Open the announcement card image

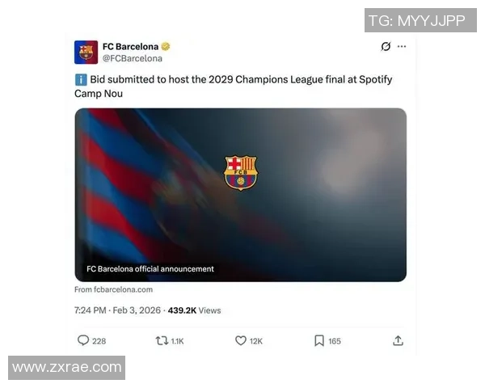(241, 195)
